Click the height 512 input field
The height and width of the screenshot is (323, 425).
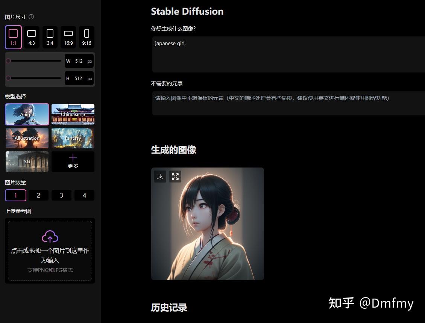pos(79,78)
